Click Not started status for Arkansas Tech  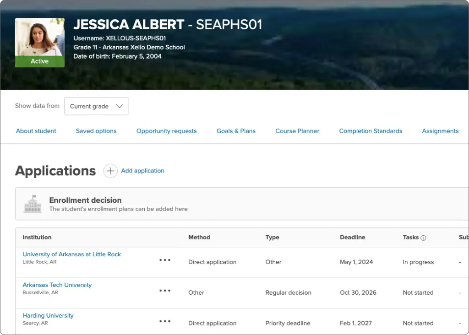[x=418, y=292]
